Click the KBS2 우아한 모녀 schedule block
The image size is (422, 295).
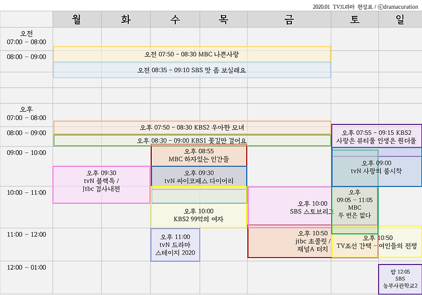click(x=192, y=127)
